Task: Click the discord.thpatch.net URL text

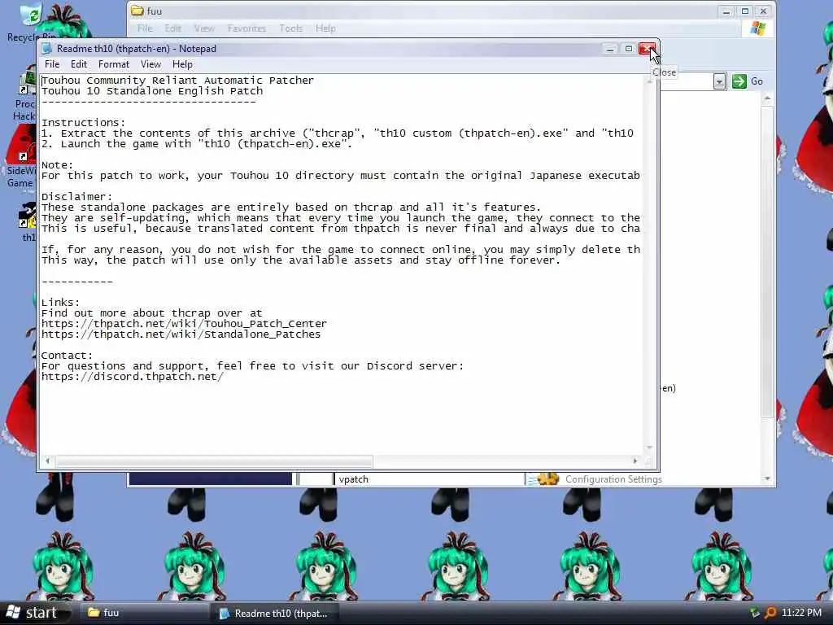Action: point(133,377)
